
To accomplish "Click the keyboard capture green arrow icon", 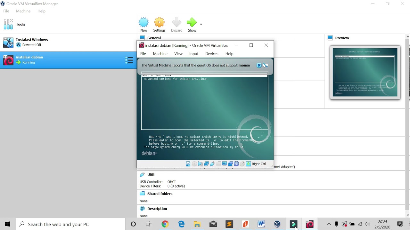I will (248, 164).
